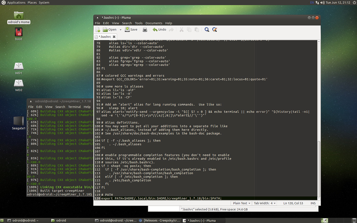Open Pluma's Search menu
The image size is (357, 223).
tap(127, 23)
